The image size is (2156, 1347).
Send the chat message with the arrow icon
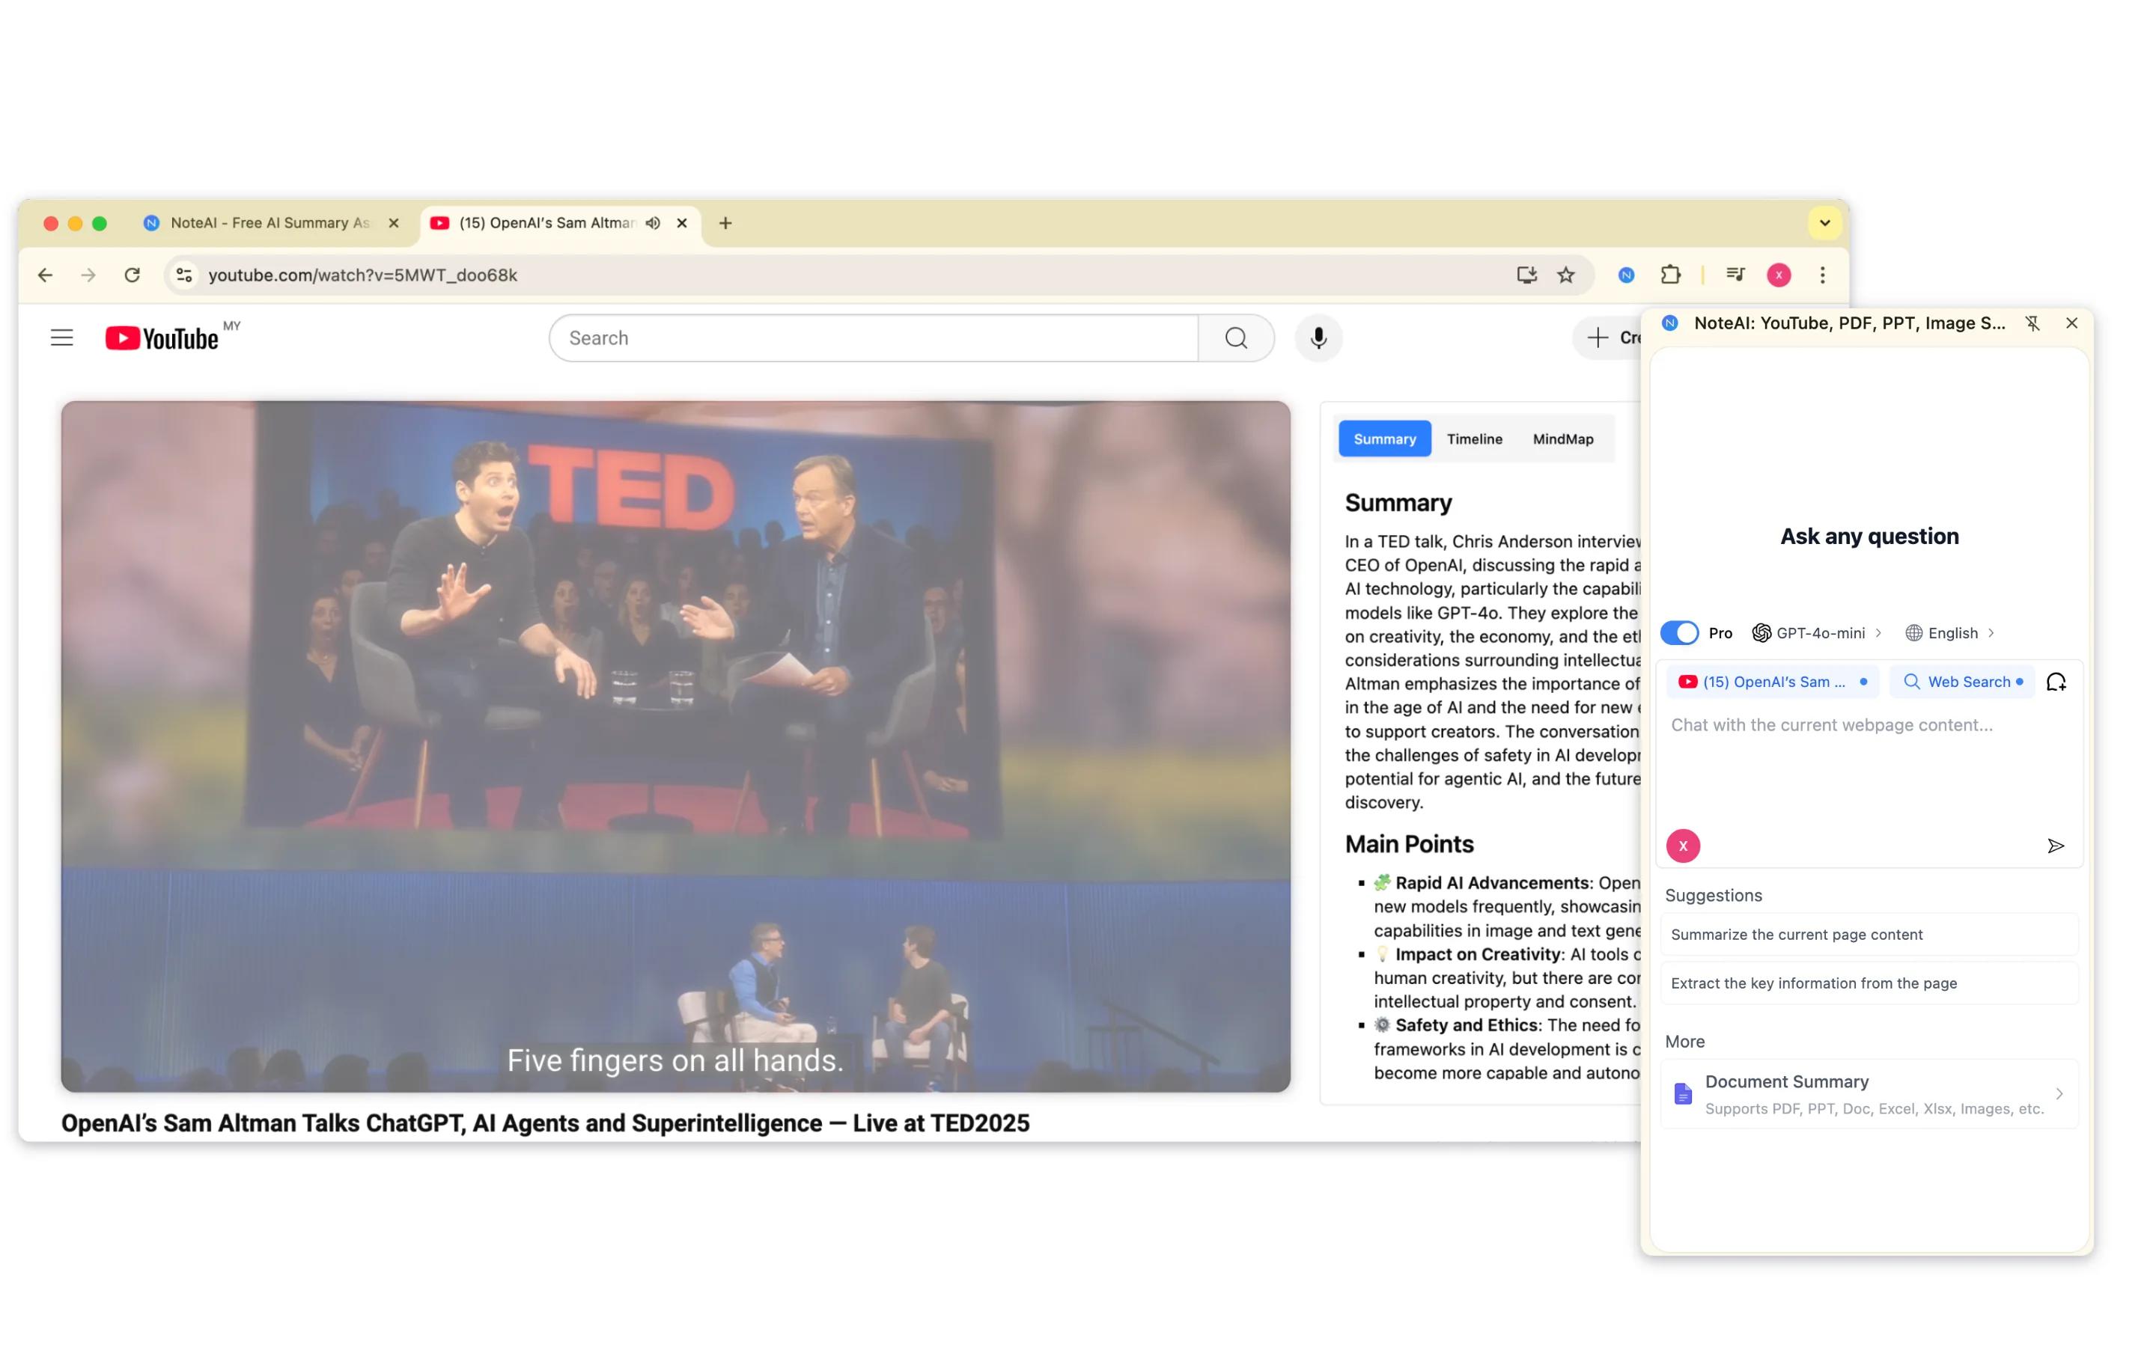tap(2056, 846)
